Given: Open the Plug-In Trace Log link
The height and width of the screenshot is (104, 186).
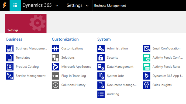Looking at the screenshot, I should point(74,76).
